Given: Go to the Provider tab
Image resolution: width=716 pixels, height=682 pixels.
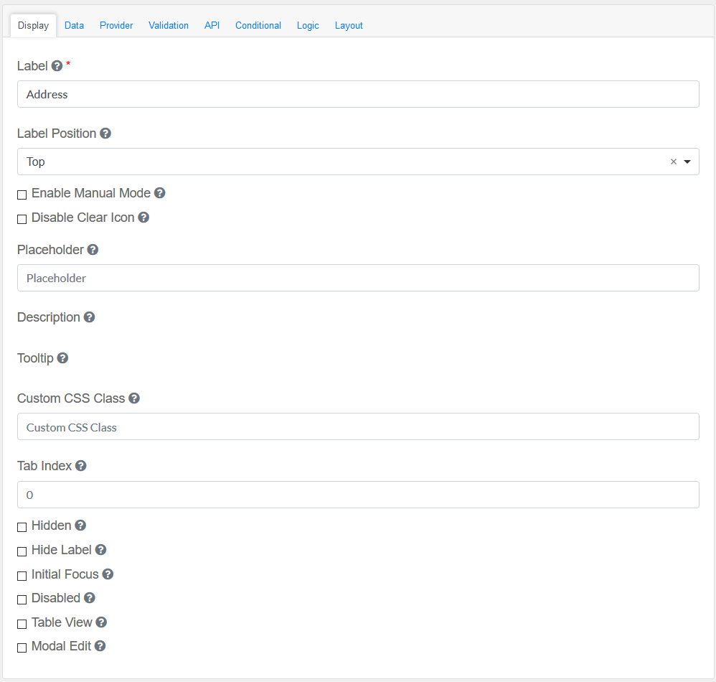Looking at the screenshot, I should click(x=116, y=26).
